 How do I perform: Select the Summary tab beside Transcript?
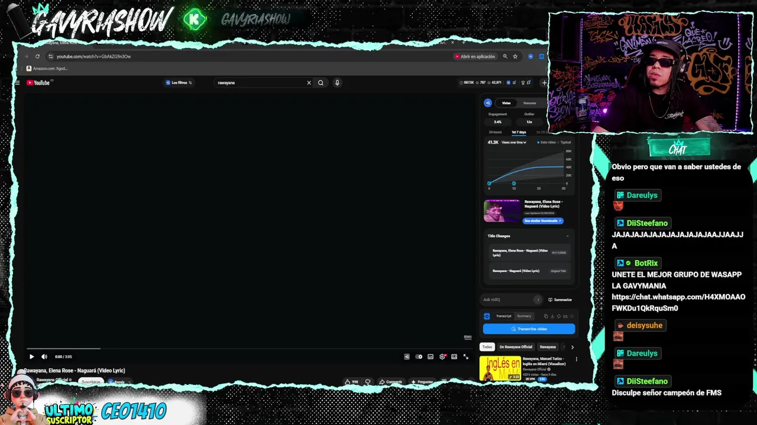coord(524,316)
